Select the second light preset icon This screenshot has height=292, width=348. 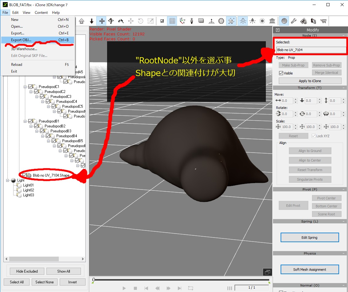252,21
